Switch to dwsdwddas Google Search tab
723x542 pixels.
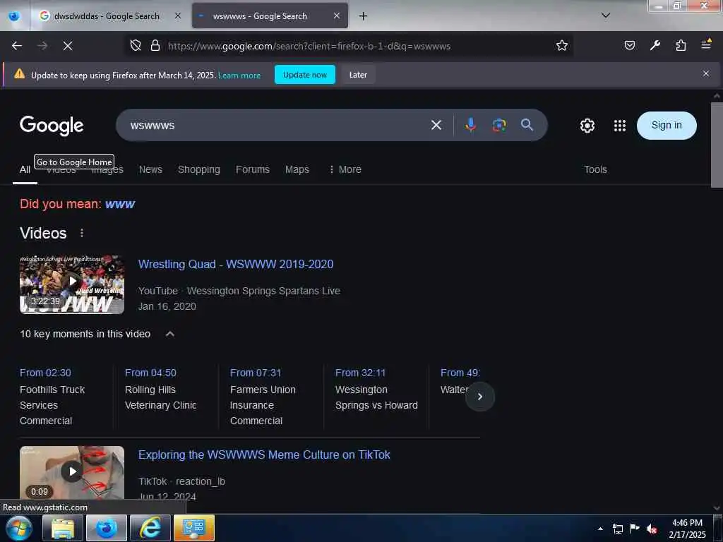coord(109,16)
